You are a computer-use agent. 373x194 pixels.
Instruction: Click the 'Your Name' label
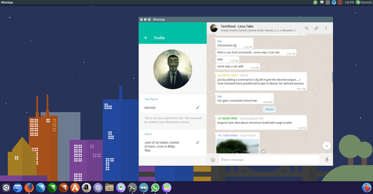pyautogui.click(x=151, y=99)
